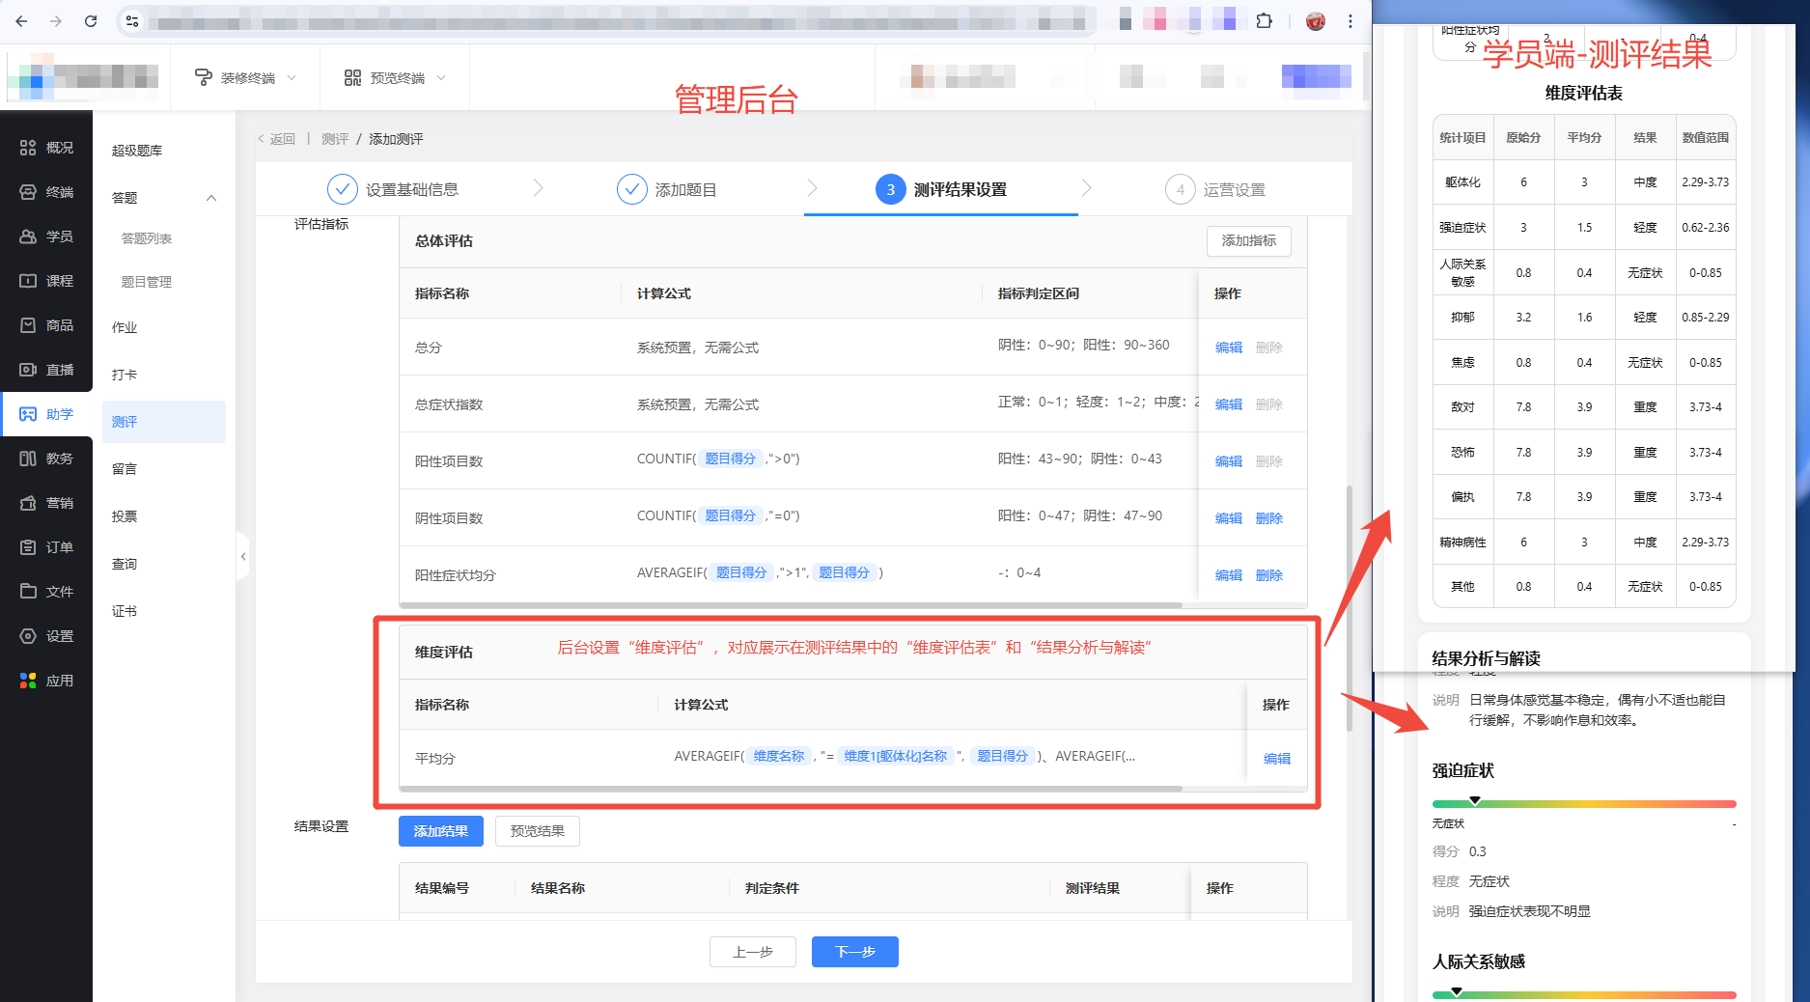Open the browser extensions puzzle icon
The image size is (1810, 1002).
click(x=1264, y=21)
